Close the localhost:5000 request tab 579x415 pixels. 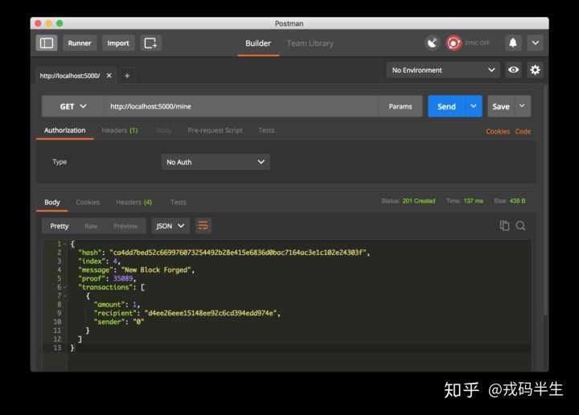(x=109, y=76)
